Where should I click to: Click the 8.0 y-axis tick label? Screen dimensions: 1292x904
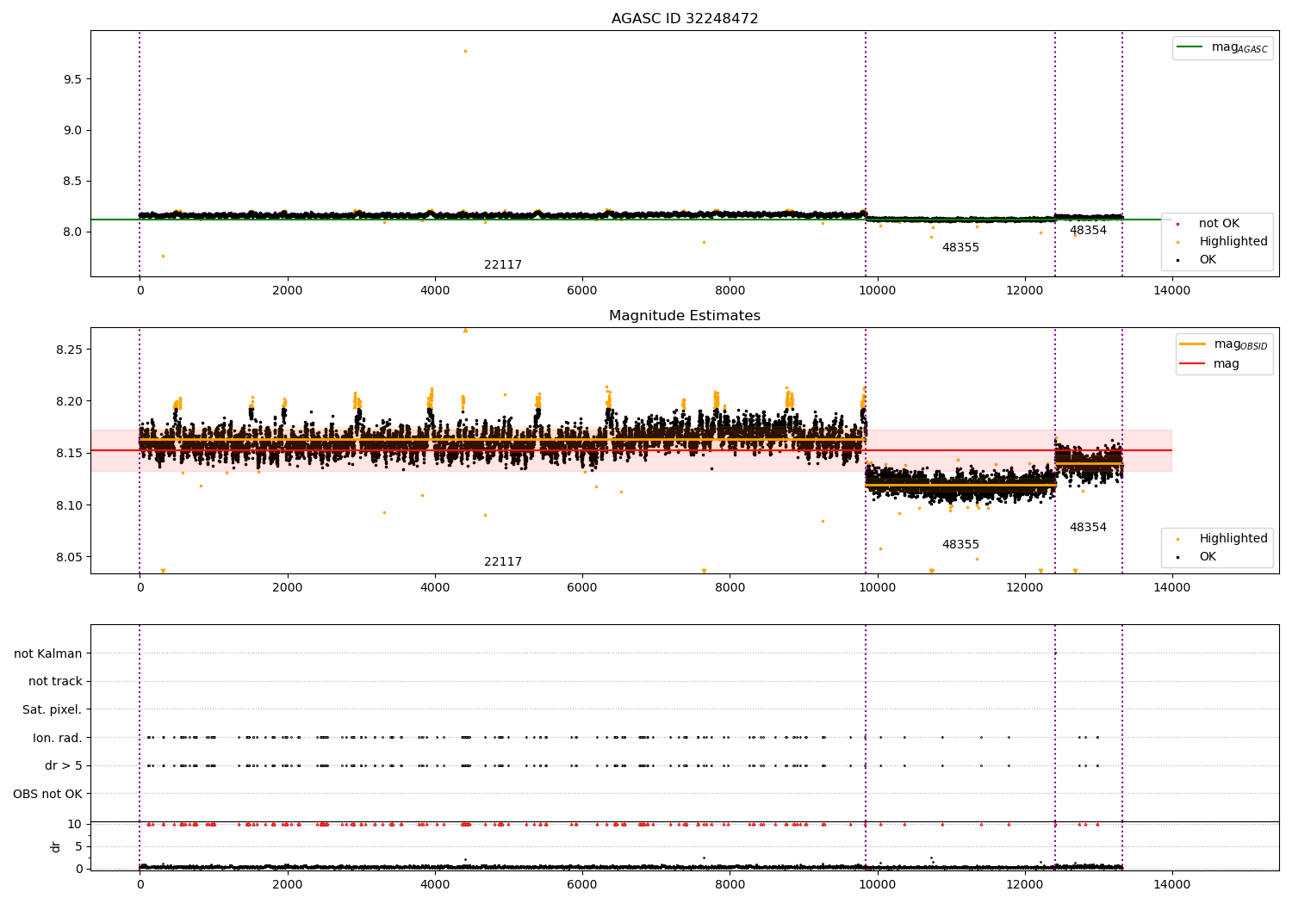pos(73,232)
